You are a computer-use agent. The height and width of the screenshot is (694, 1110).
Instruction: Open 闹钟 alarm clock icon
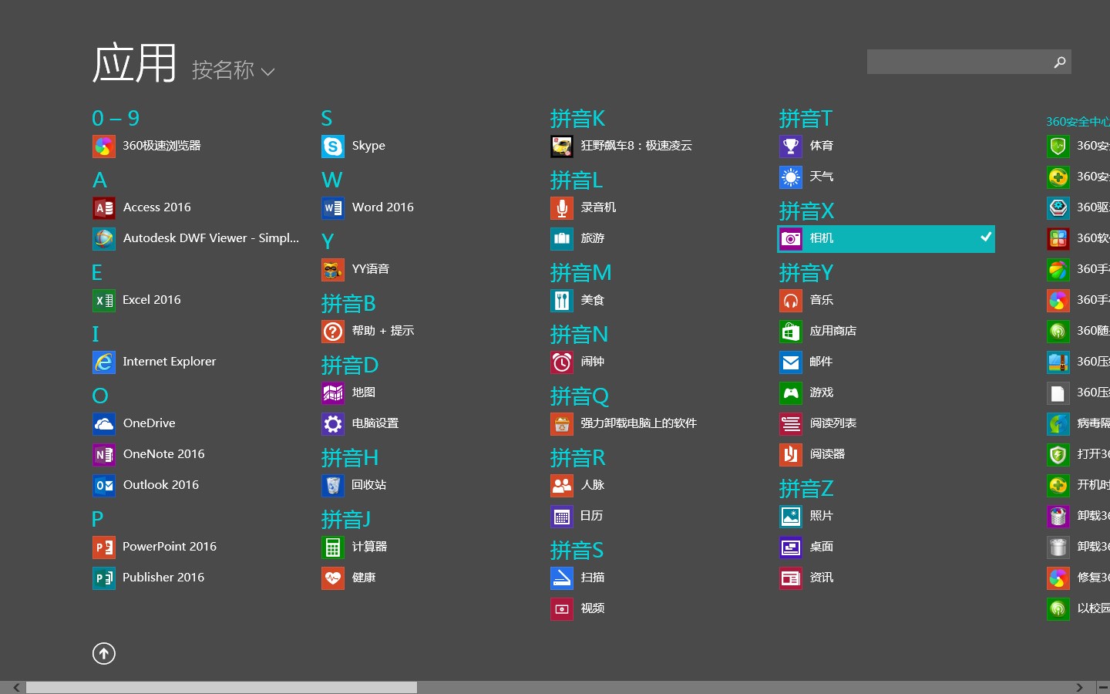pyautogui.click(x=562, y=362)
